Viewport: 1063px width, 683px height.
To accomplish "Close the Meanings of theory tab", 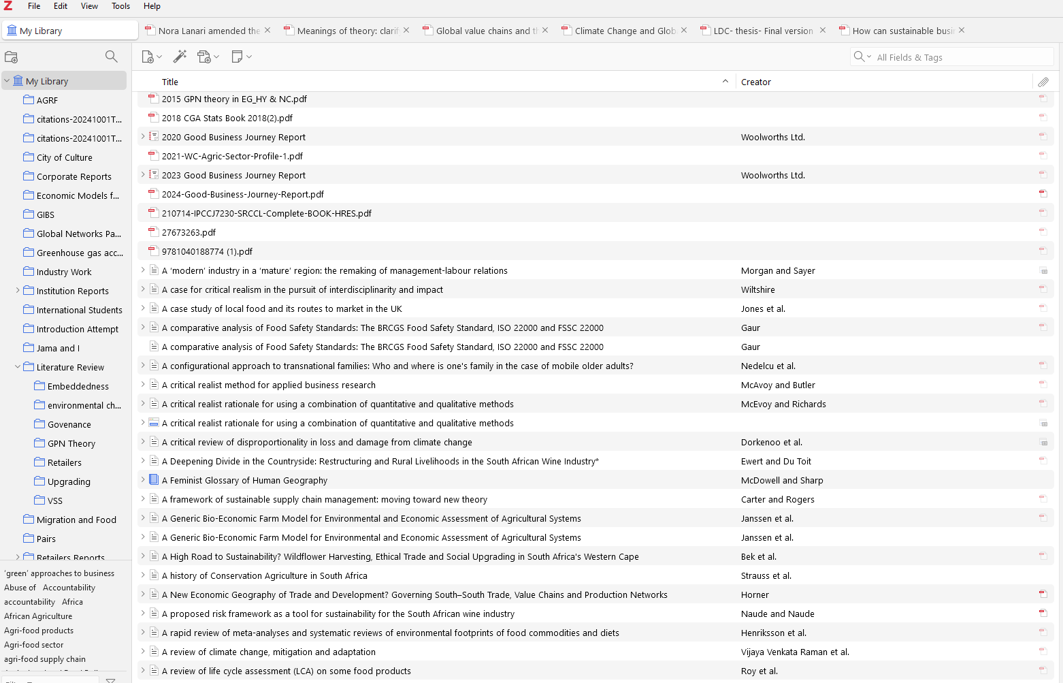I will coord(406,30).
